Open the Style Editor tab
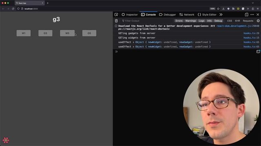261x146 pixels. pos(207,15)
